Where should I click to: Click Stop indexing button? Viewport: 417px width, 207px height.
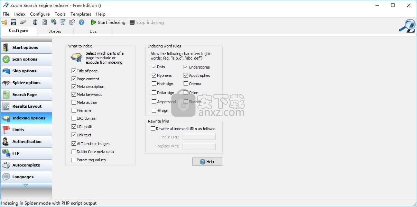[147, 22]
